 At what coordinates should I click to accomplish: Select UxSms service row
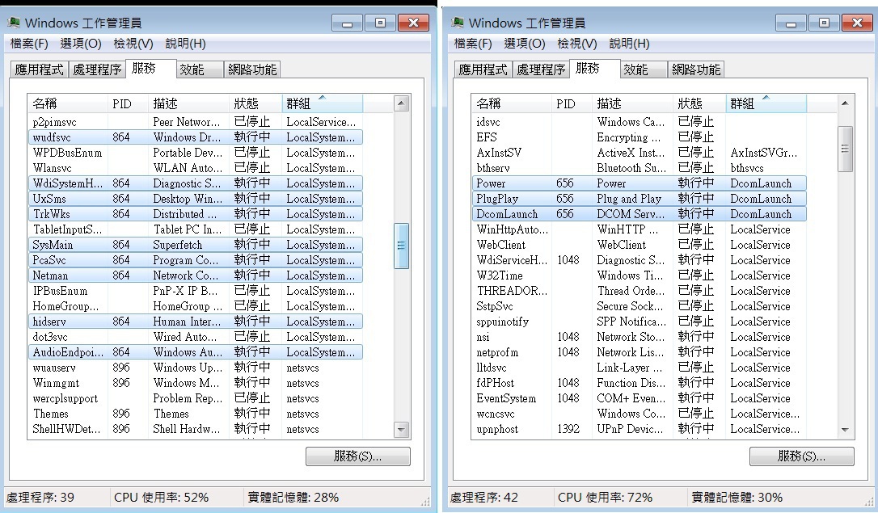click(x=196, y=199)
